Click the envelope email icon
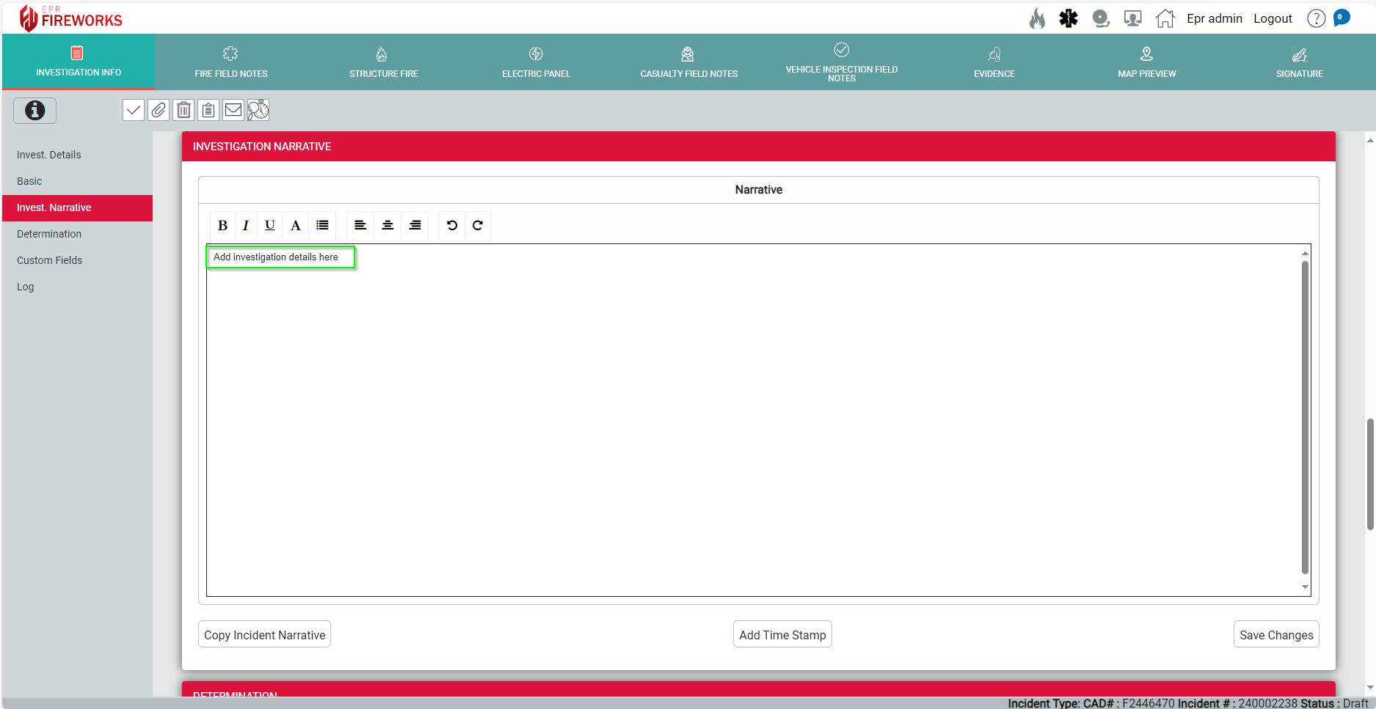Viewport: 1376px width, 709px height. point(233,110)
